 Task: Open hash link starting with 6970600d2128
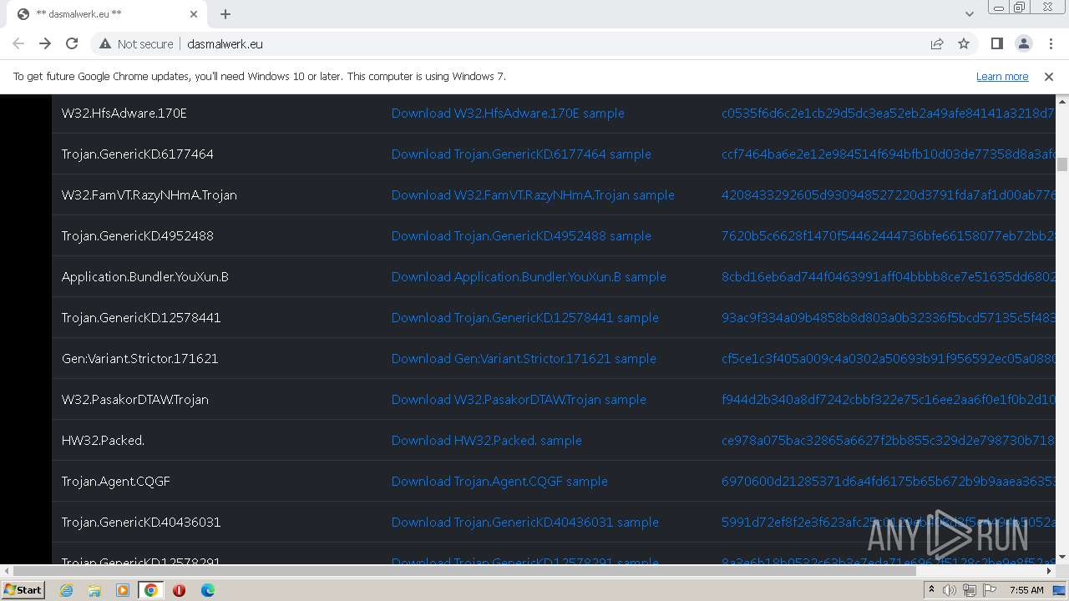pyautogui.click(x=889, y=481)
